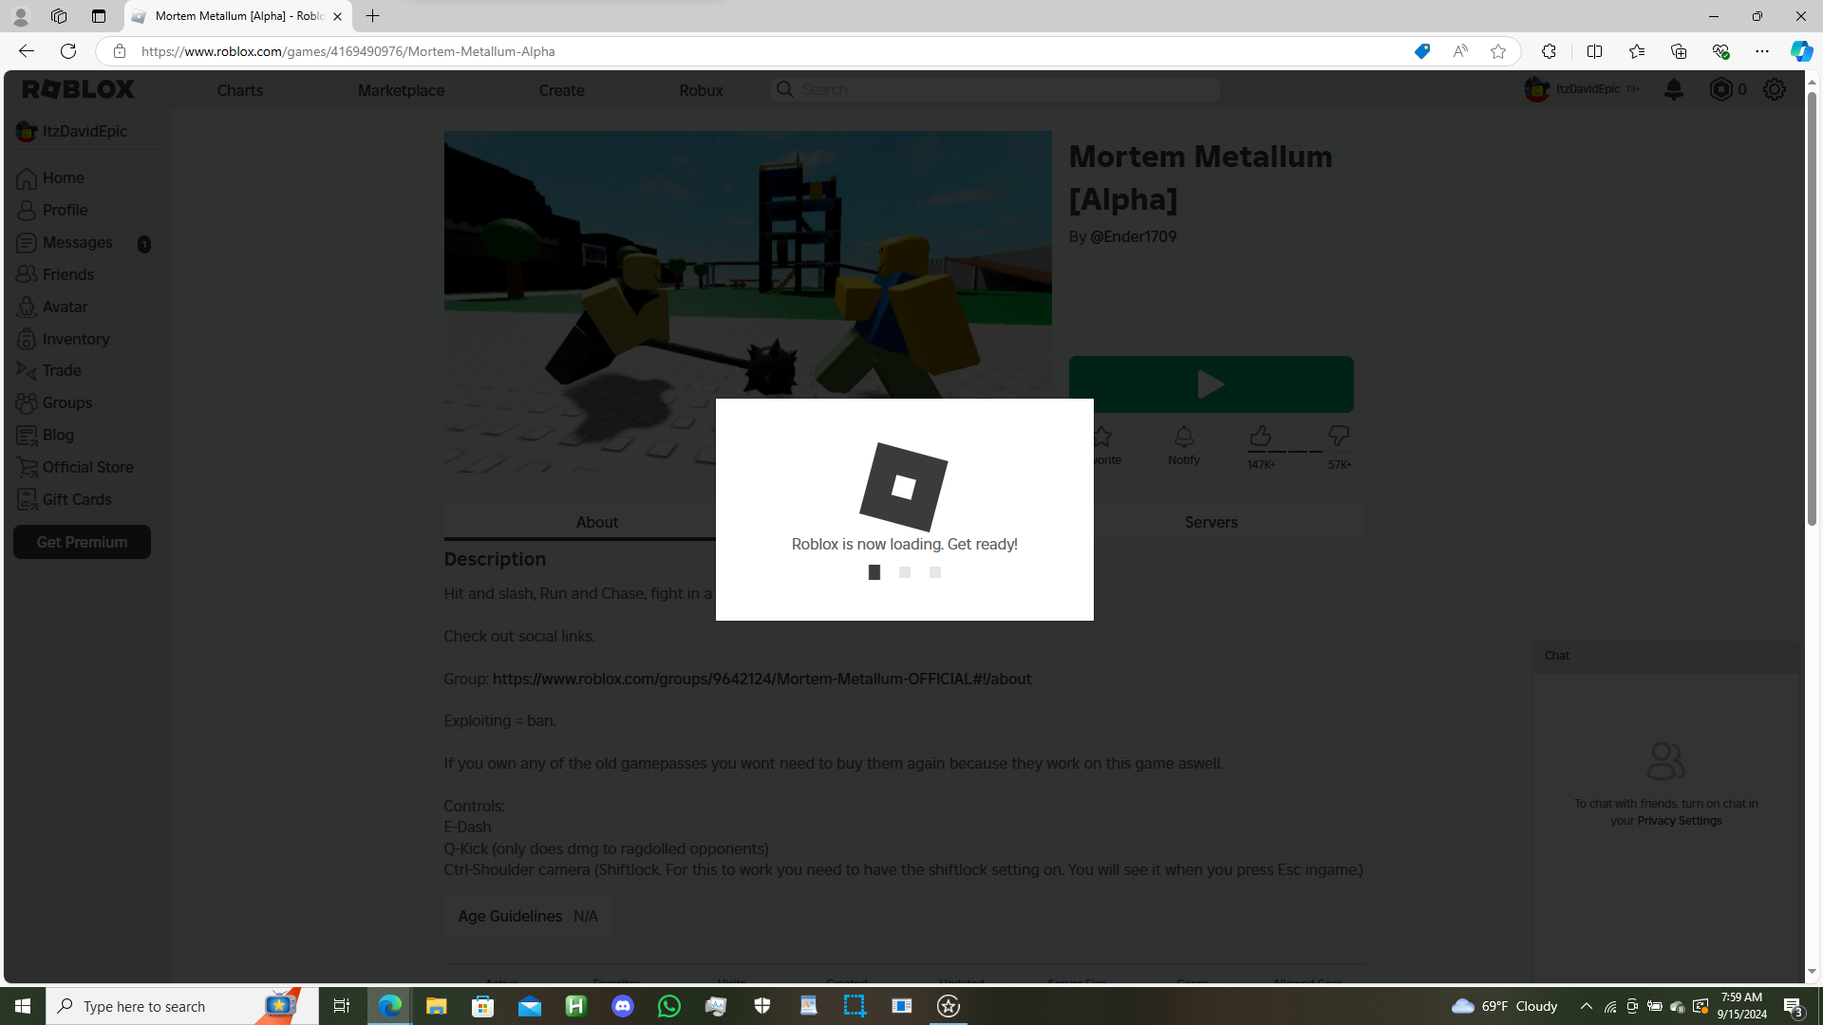Image resolution: width=1823 pixels, height=1025 pixels.
Task: Open notifications bell in Roblox header
Action: coord(1674,89)
